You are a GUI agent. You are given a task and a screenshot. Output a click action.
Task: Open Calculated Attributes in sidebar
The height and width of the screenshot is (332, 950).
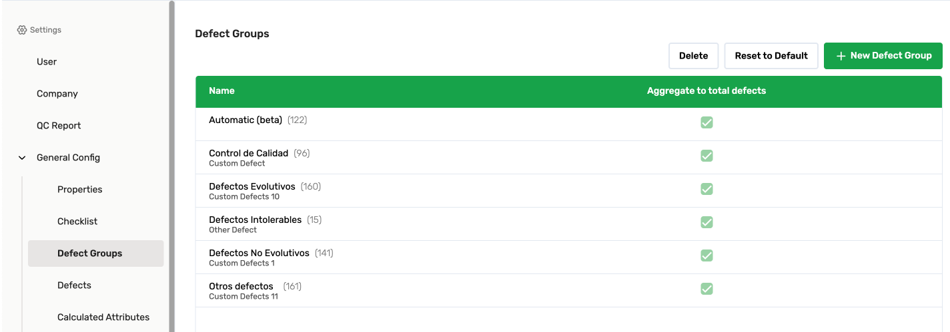point(103,317)
